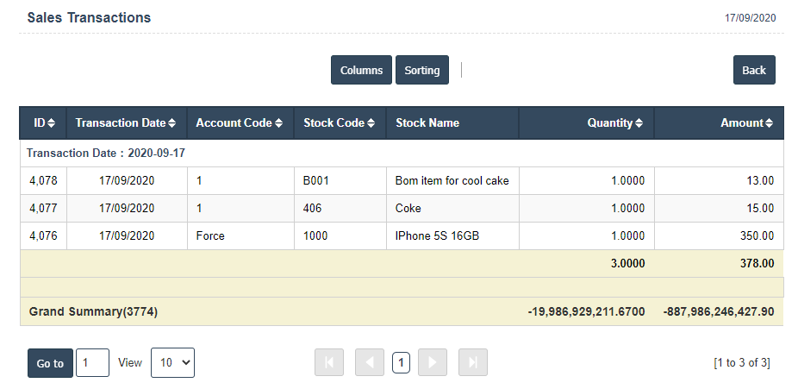Click the Quantity column sort icon
Screen dimensions: 798x389
(639, 123)
